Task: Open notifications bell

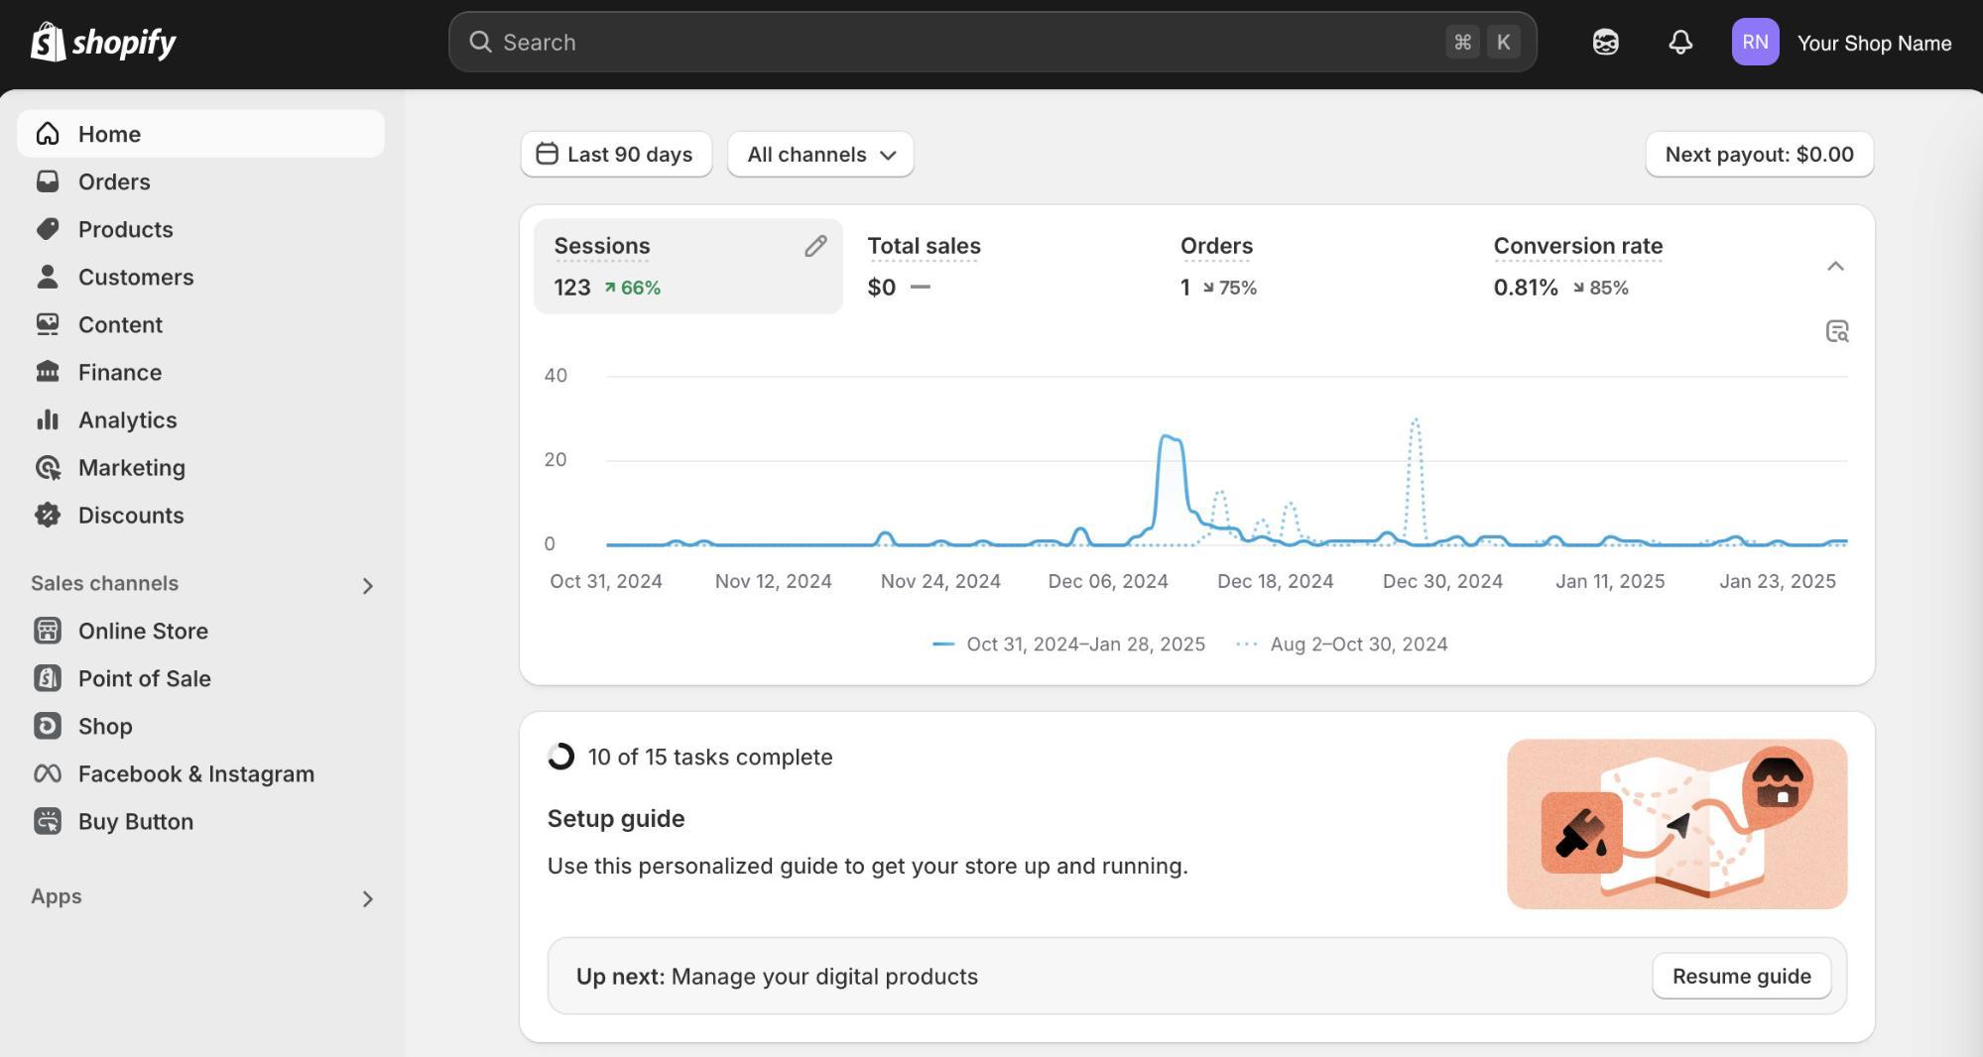Action: (x=1680, y=43)
